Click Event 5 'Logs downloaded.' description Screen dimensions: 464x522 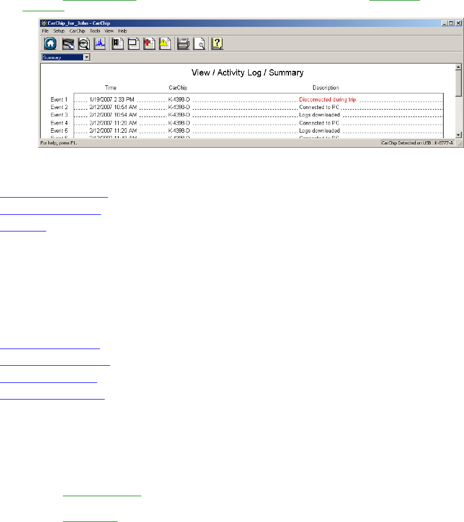point(320,130)
